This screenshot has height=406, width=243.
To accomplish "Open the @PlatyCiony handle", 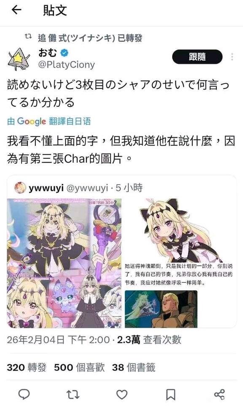I will tap(66, 65).
